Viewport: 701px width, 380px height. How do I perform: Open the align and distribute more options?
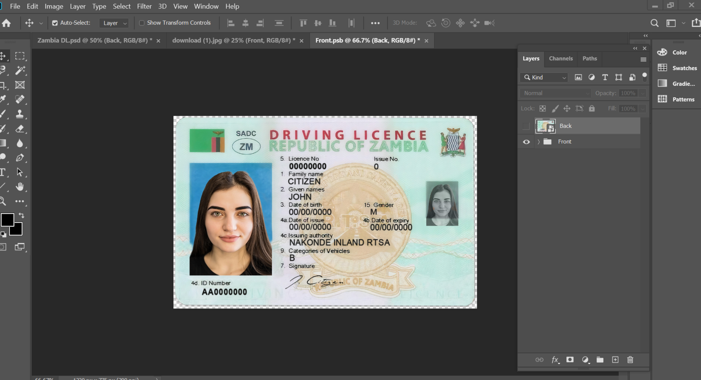(x=375, y=23)
